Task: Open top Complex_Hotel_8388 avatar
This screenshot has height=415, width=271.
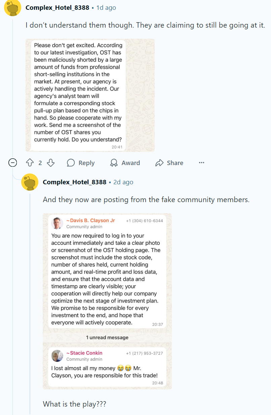Action: pyautogui.click(x=12, y=8)
